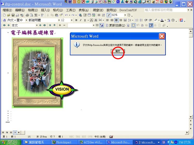The image size is (194, 145).
Task: Click the Paste icon
Action: point(57,15)
